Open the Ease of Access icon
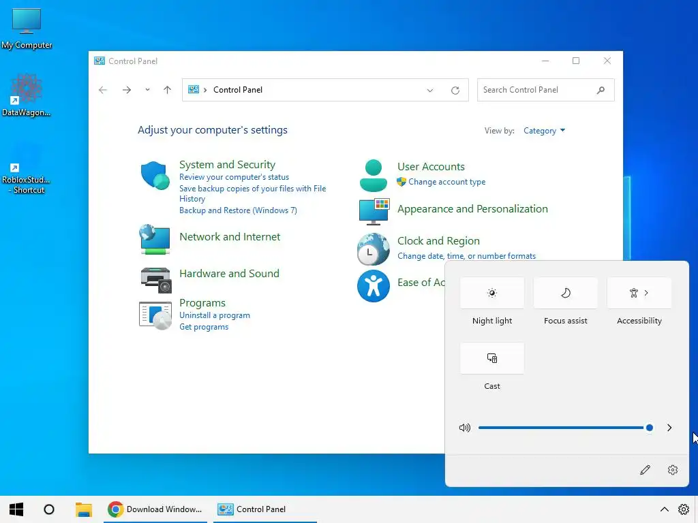Viewport: 698px width, 523px height. (x=373, y=286)
